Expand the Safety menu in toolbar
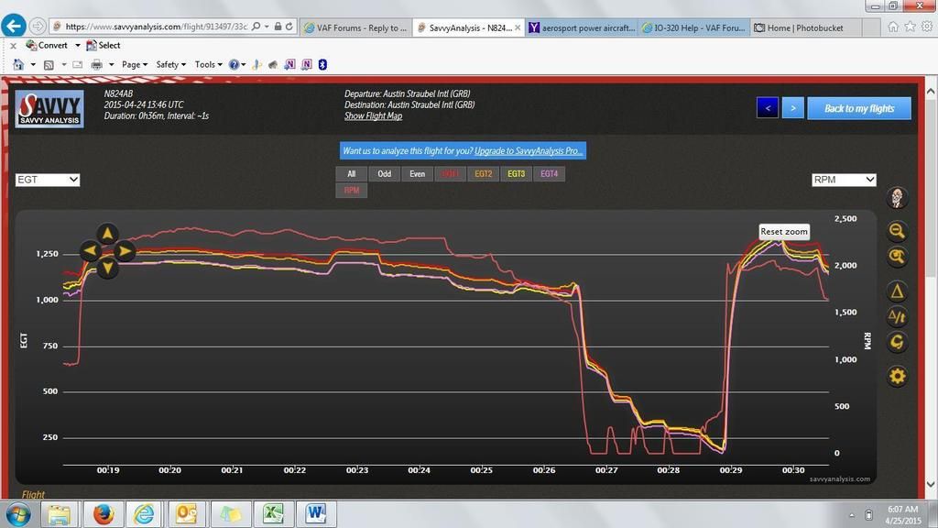Viewport: 938px width, 528px height. (170, 64)
